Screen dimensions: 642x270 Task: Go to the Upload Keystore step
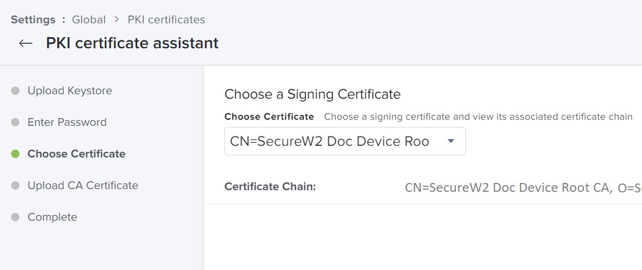[x=69, y=91]
